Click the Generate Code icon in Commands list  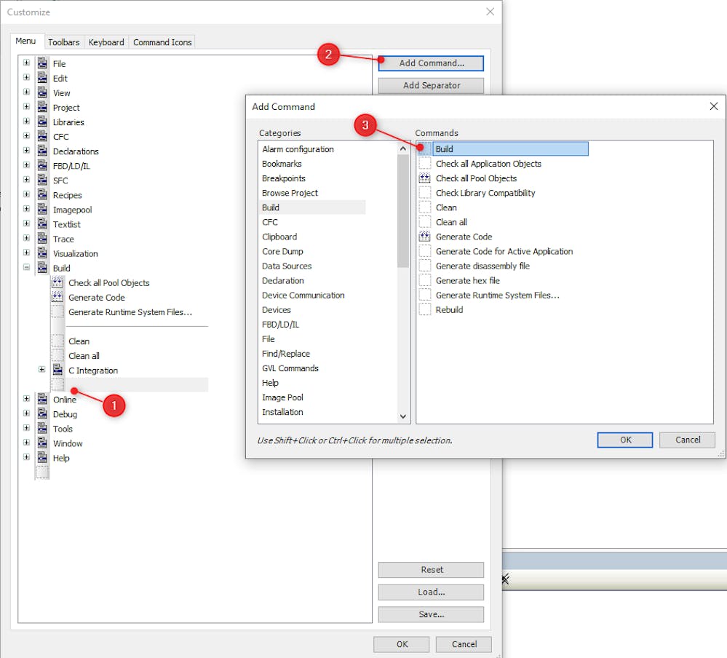tap(425, 237)
